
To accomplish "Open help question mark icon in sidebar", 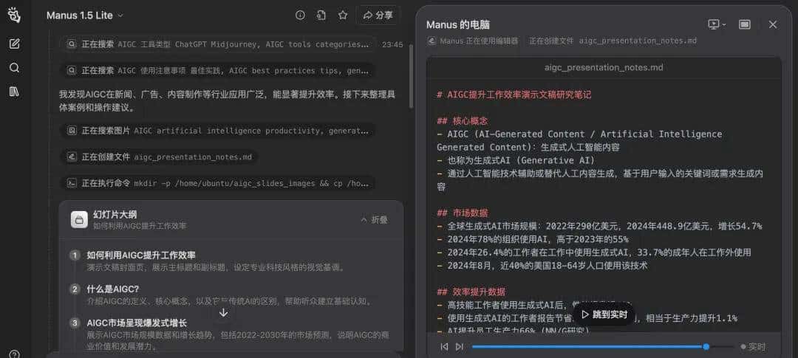I will click(14, 354).
